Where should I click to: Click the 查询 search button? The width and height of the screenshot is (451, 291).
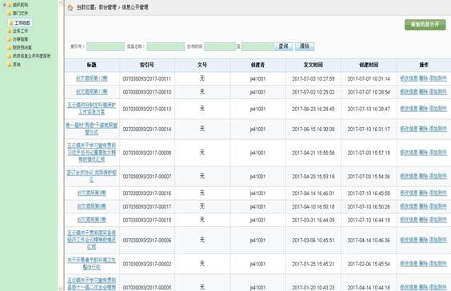[283, 46]
